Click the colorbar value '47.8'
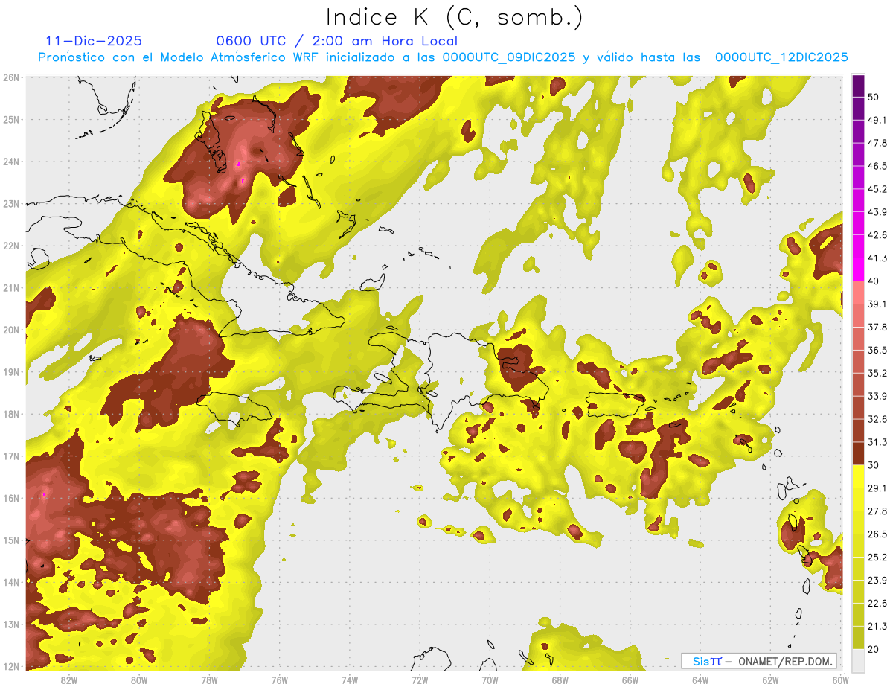 [877, 143]
